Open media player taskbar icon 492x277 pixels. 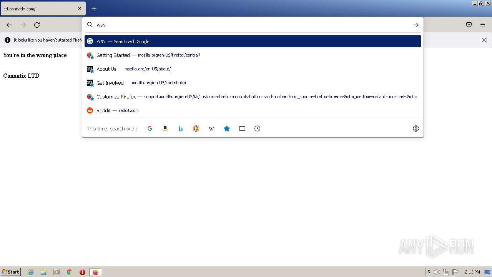click(x=57, y=272)
